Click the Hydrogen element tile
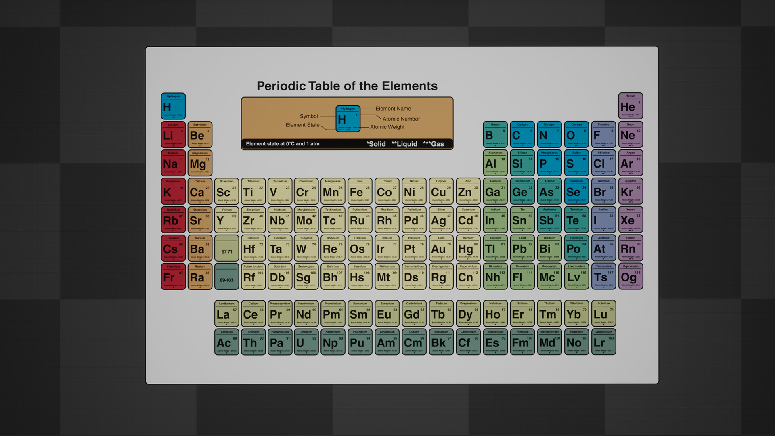This screenshot has width=775, height=436. (173, 106)
